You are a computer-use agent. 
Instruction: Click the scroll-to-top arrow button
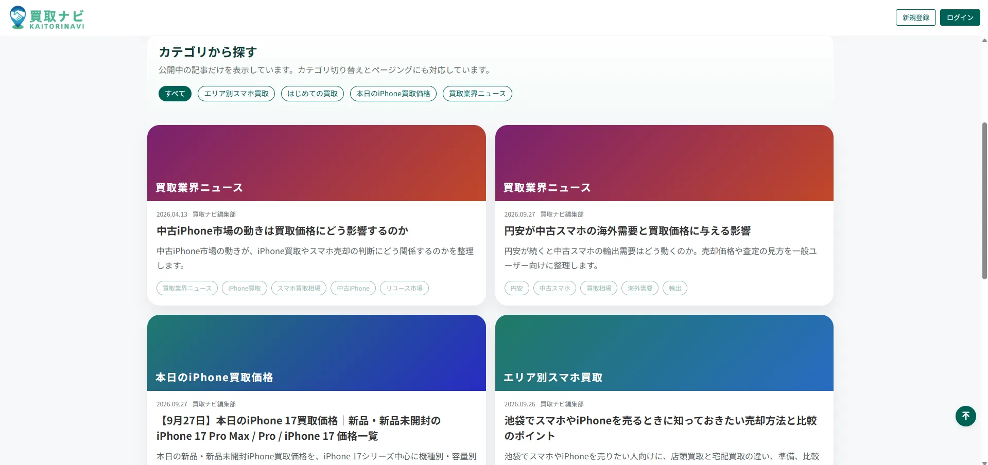pos(965,416)
